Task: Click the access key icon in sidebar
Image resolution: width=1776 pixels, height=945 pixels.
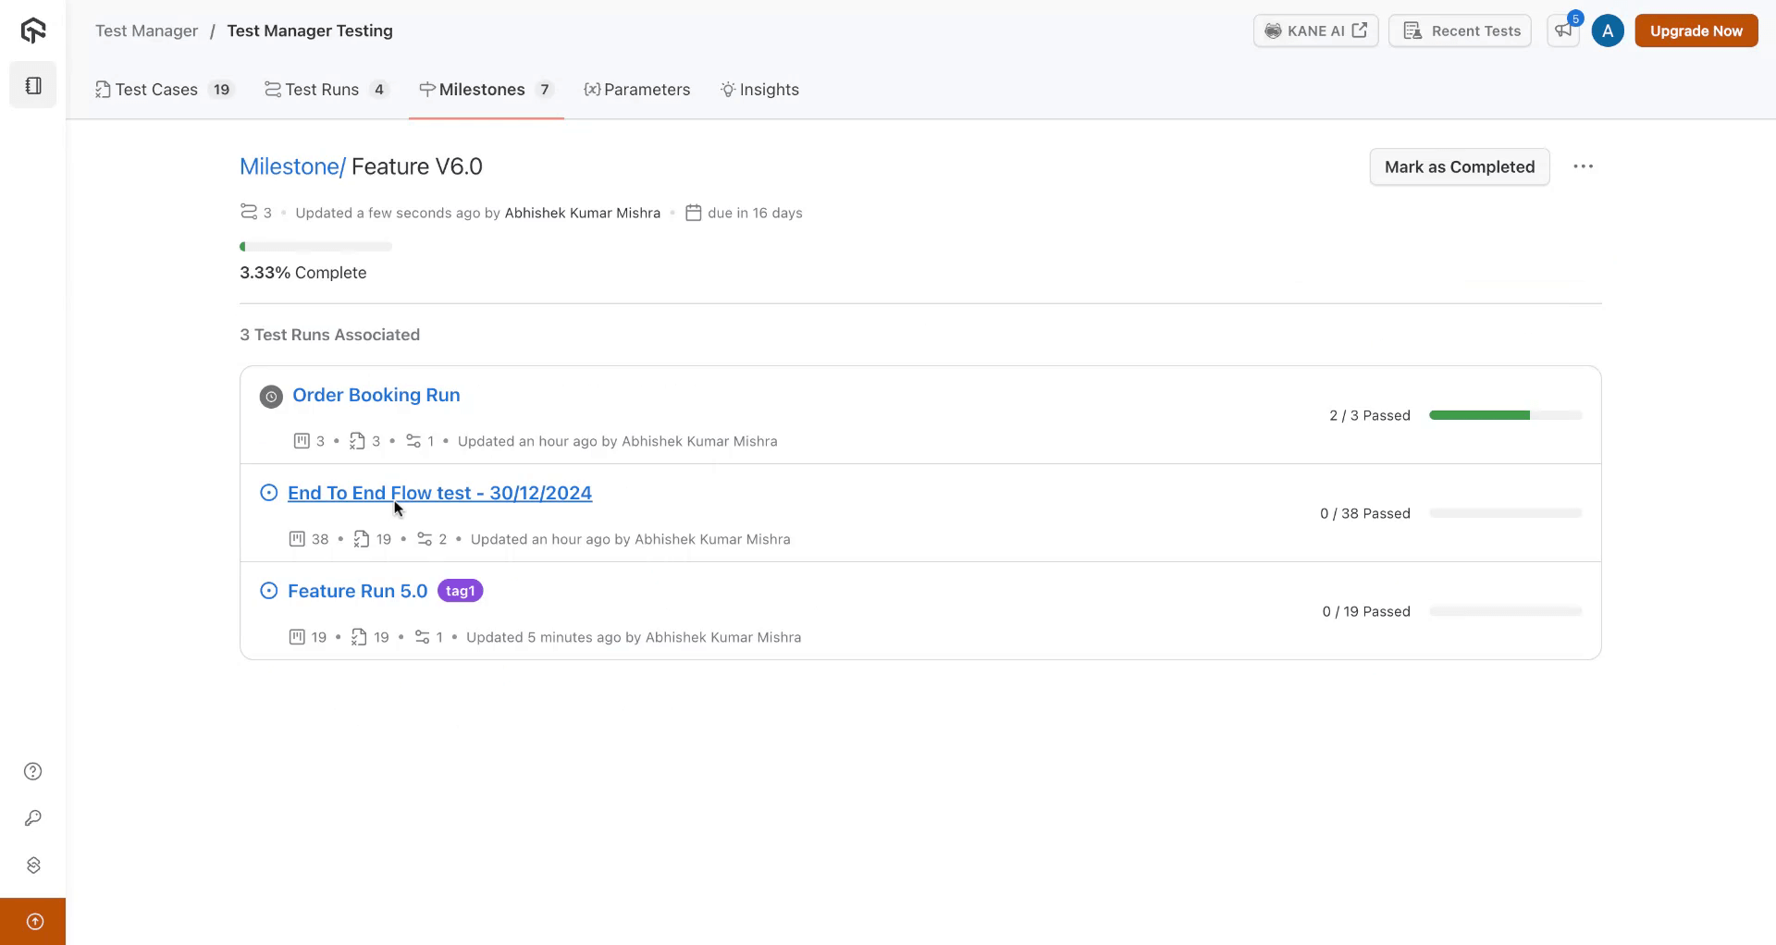Action: (33, 818)
